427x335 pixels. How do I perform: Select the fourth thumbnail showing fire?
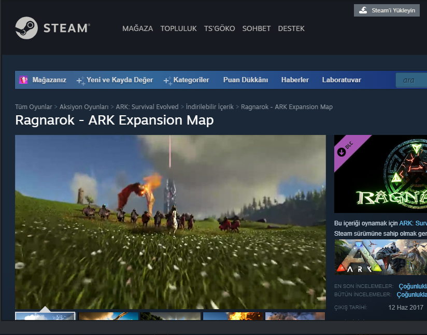click(233, 316)
